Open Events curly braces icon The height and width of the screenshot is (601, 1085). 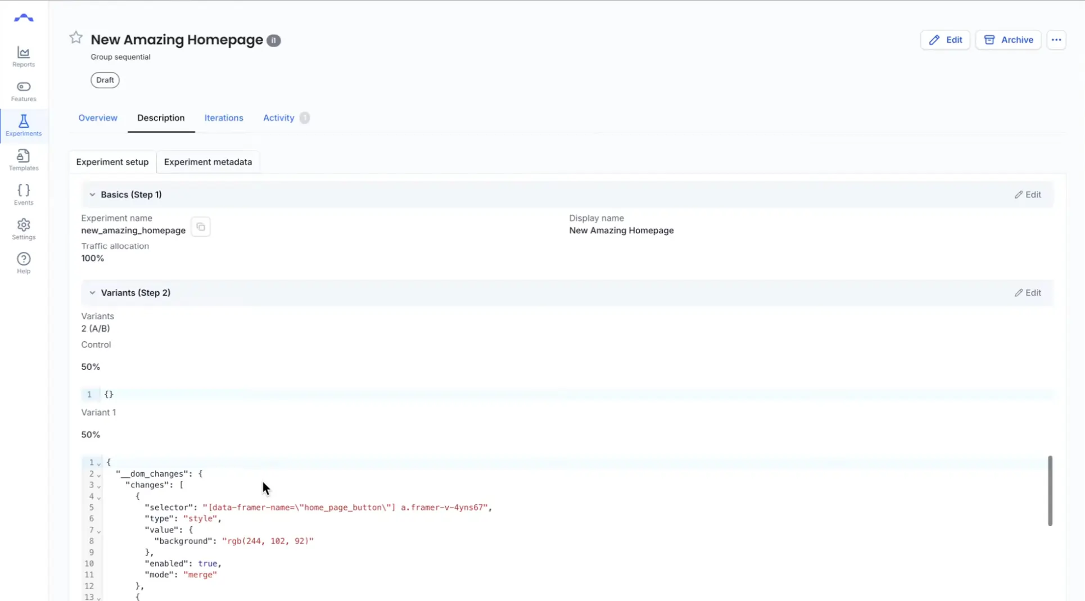coord(24,195)
